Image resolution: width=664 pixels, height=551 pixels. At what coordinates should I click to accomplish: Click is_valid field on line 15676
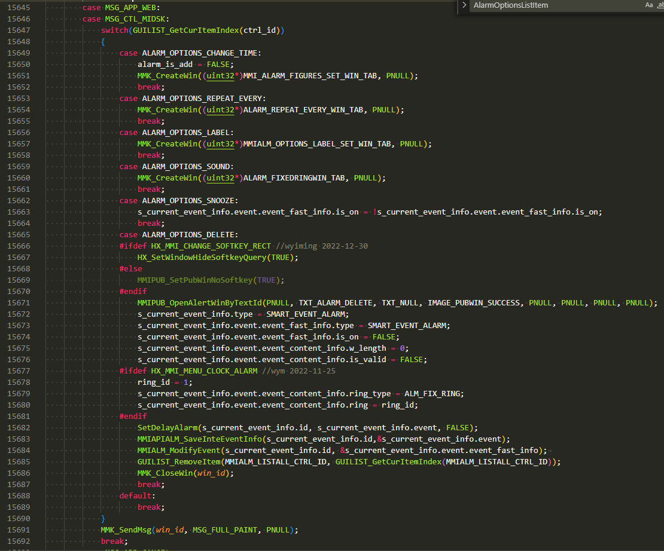pos(367,360)
